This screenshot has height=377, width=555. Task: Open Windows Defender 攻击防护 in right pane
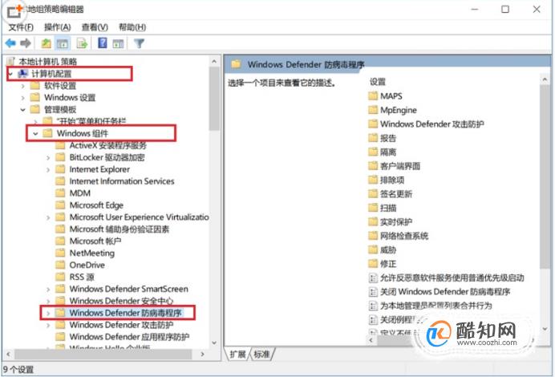point(431,124)
